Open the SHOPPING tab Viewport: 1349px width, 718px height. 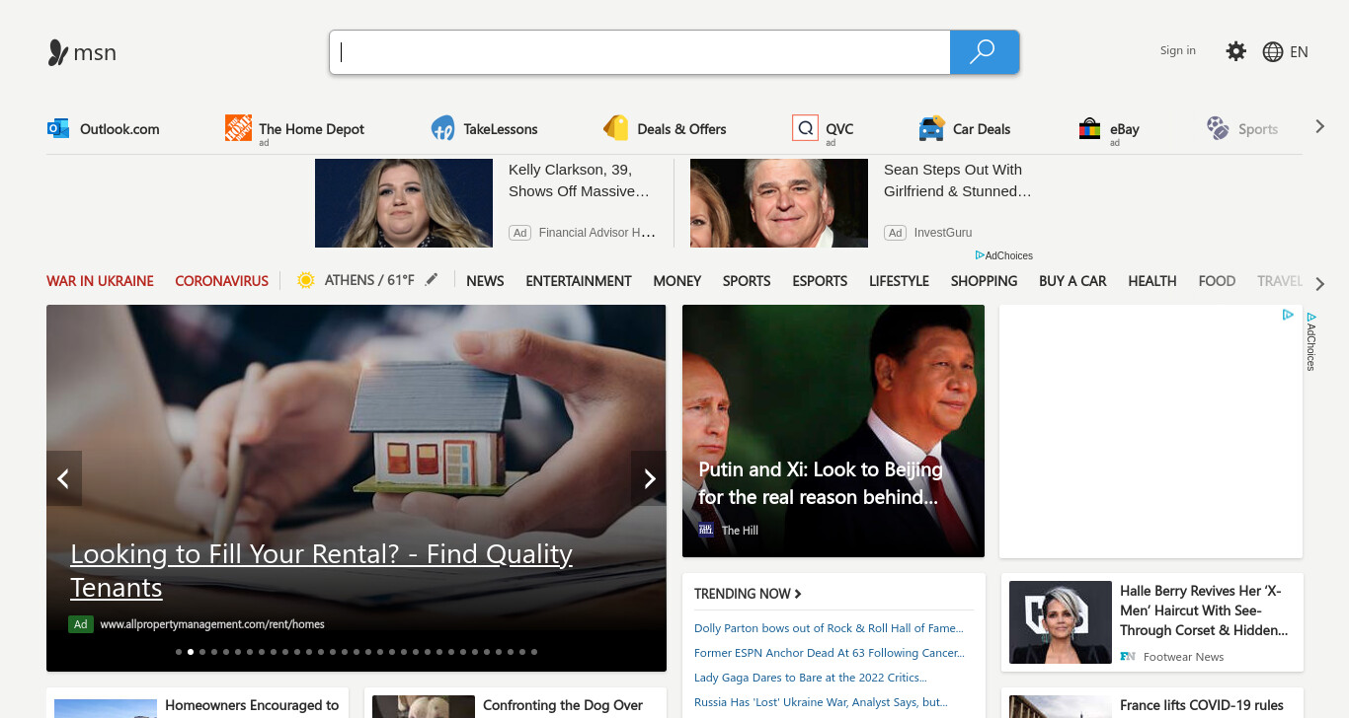[x=984, y=281]
